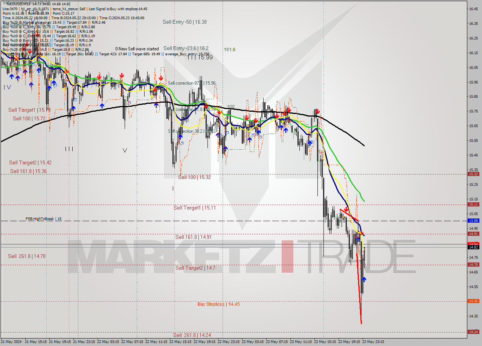Click the 15.65 price axis value
The width and height of the screenshot is (482, 346).
pyautogui.click(x=473, y=126)
